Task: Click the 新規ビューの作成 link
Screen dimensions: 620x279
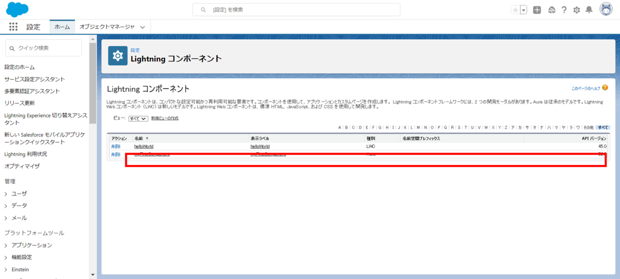Action: tap(165, 119)
